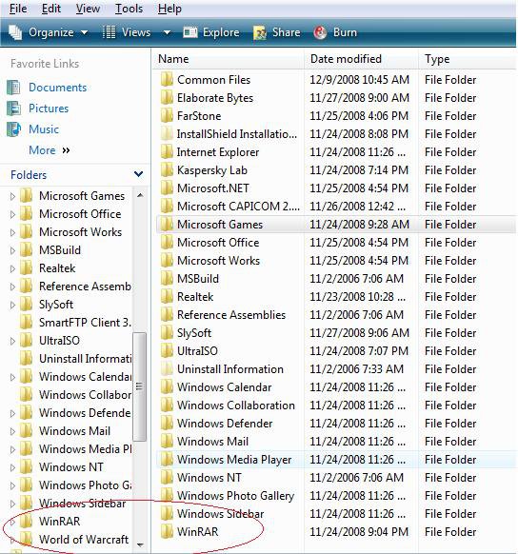The width and height of the screenshot is (518, 554).
Task: Select FarStone folder icon
Action: click(167, 115)
